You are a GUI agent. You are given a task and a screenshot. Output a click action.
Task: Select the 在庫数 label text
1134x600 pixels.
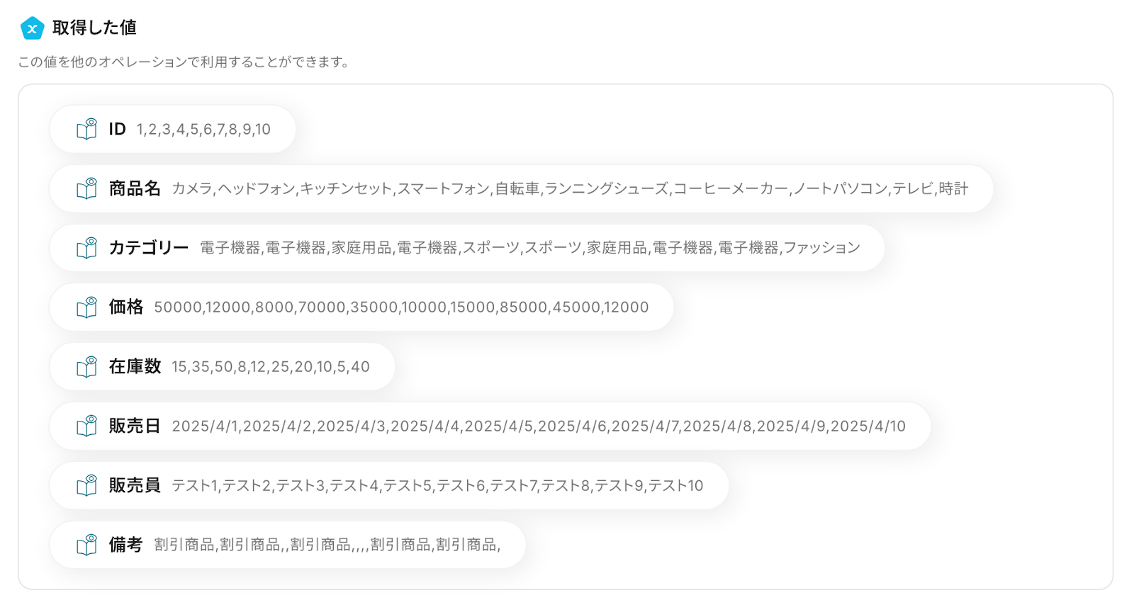click(x=135, y=367)
